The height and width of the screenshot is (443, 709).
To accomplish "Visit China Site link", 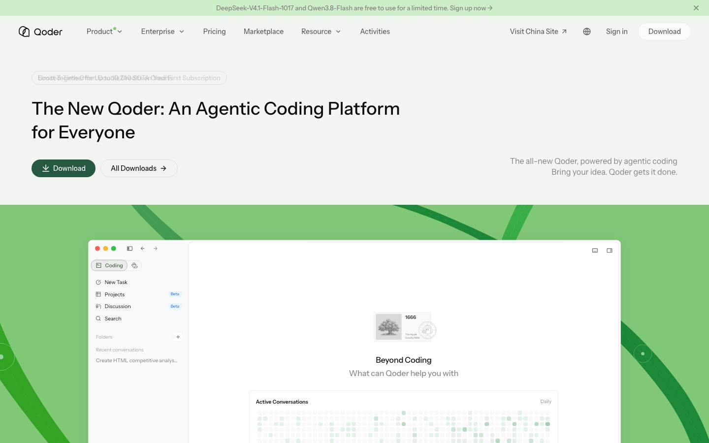I will click(x=538, y=32).
